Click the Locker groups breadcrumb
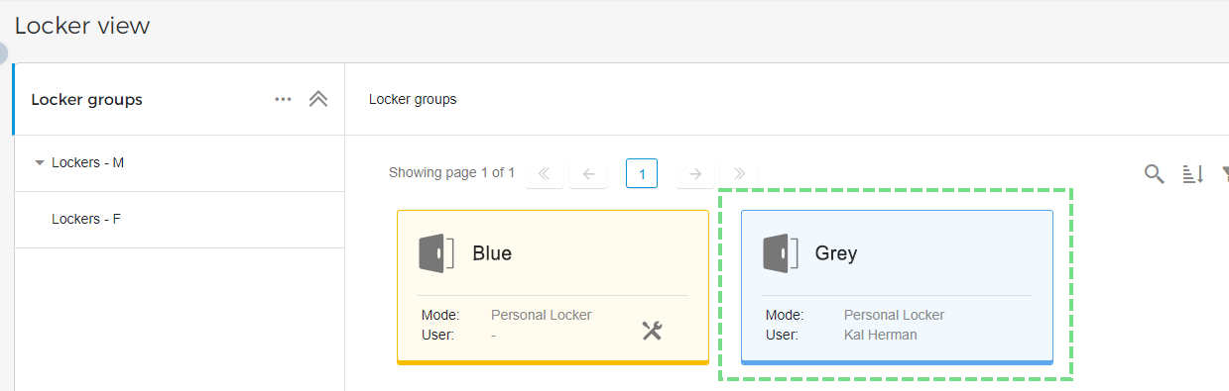The height and width of the screenshot is (391, 1229). 413,99
